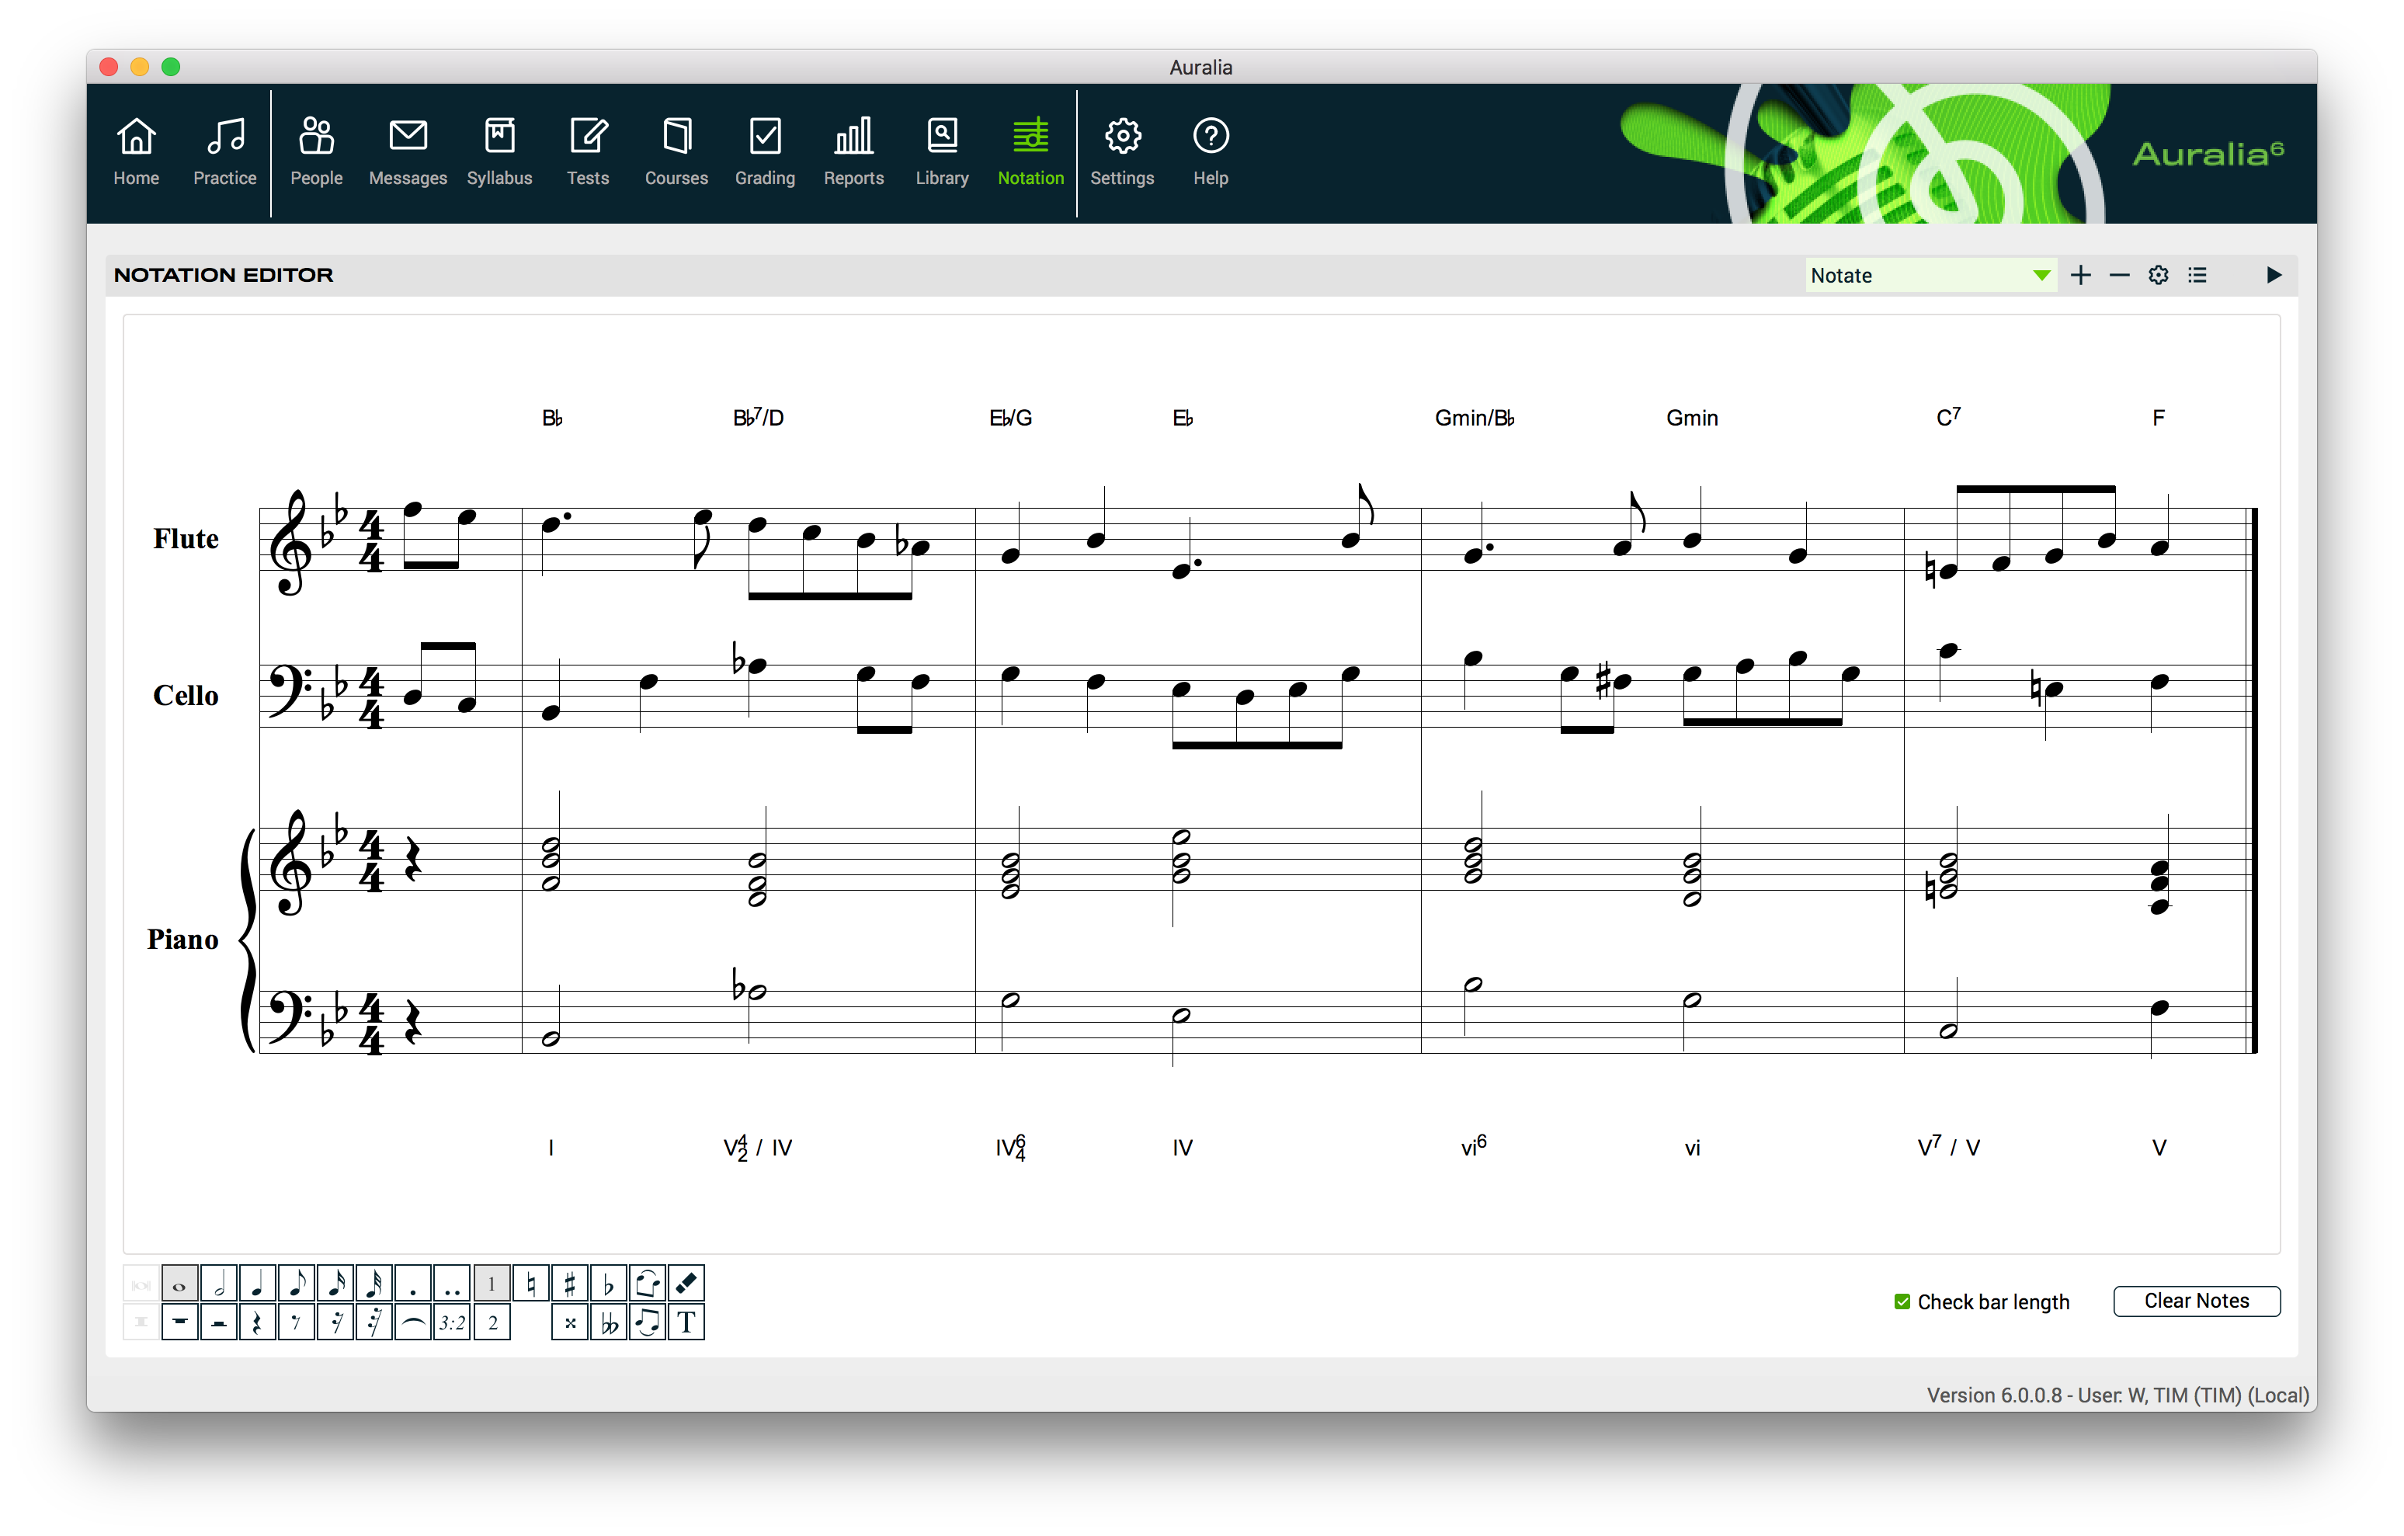
Task: Open the list view options icon
Action: 2197,276
